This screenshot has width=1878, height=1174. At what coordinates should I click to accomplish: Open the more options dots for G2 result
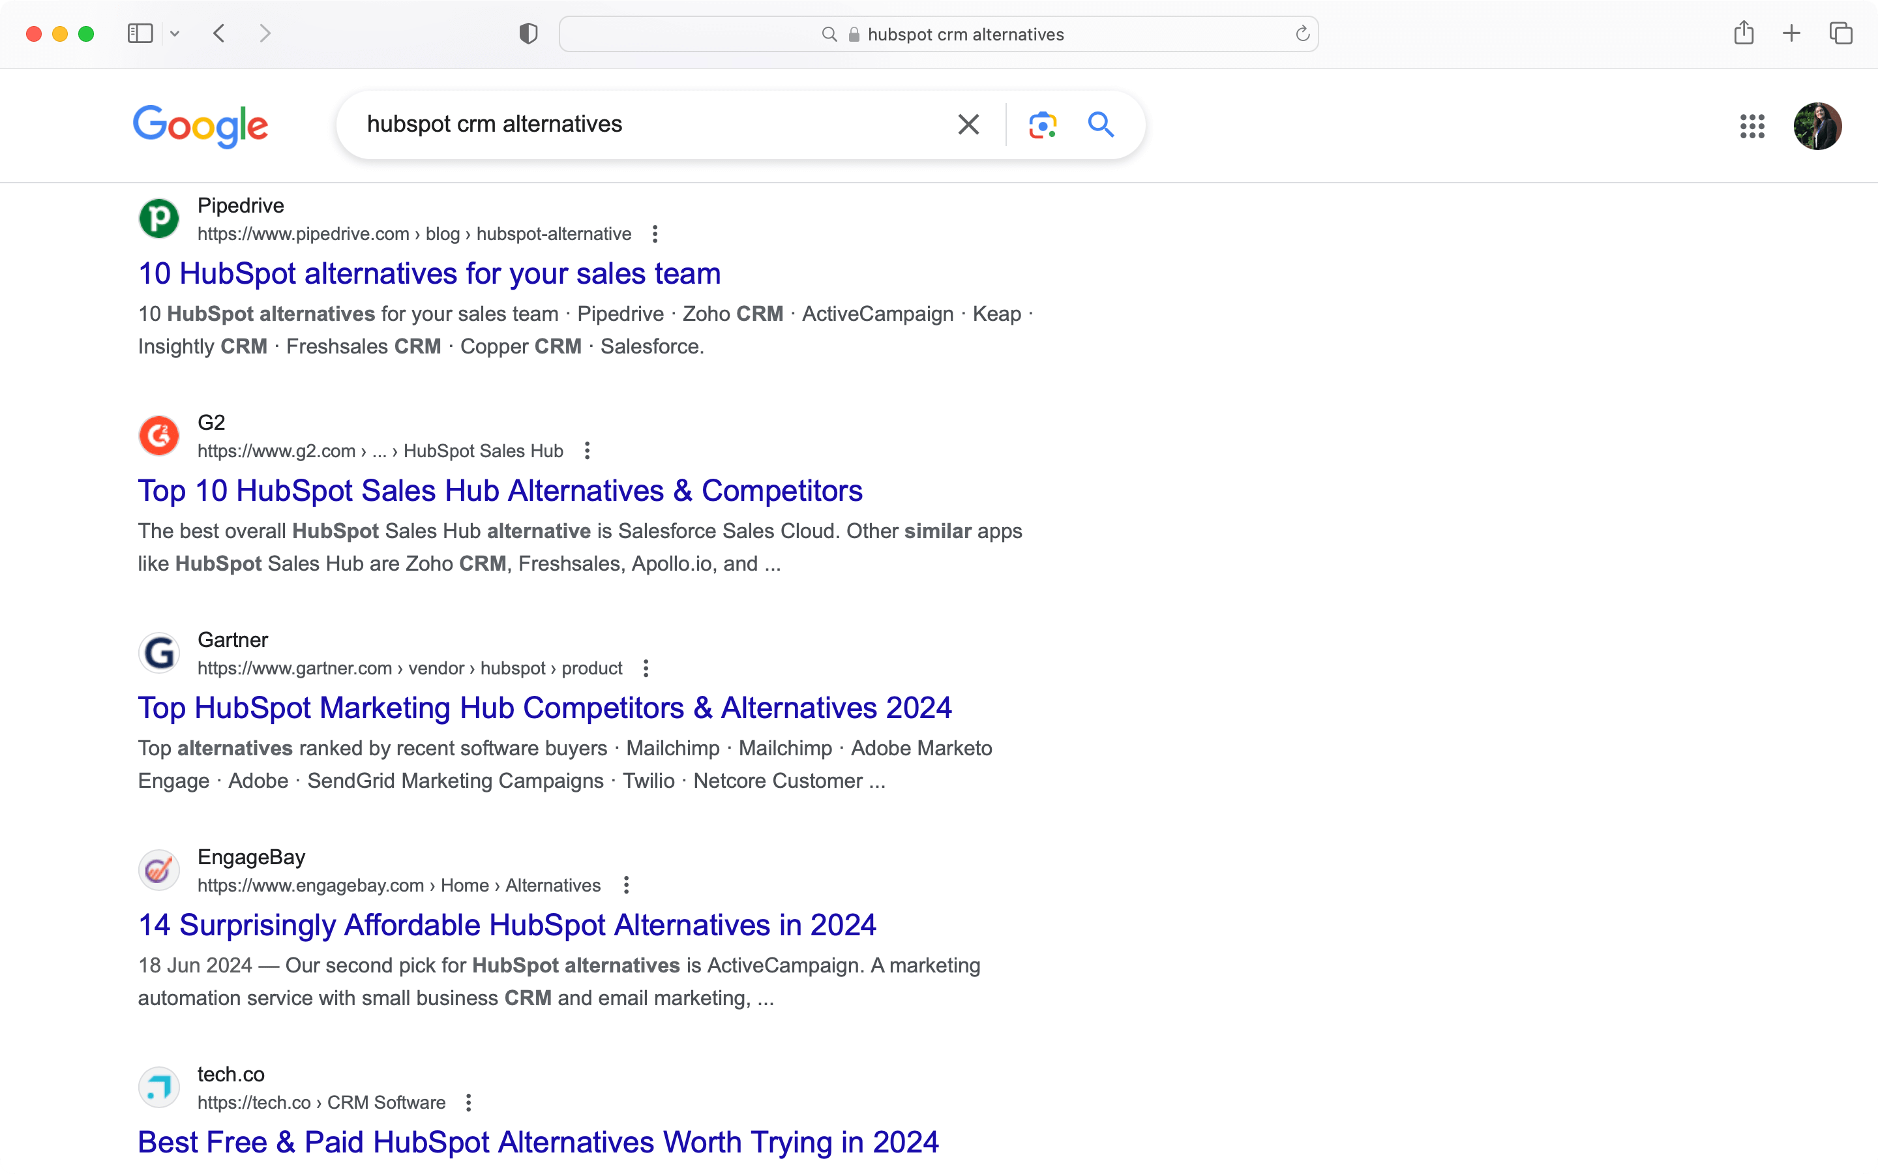point(587,451)
